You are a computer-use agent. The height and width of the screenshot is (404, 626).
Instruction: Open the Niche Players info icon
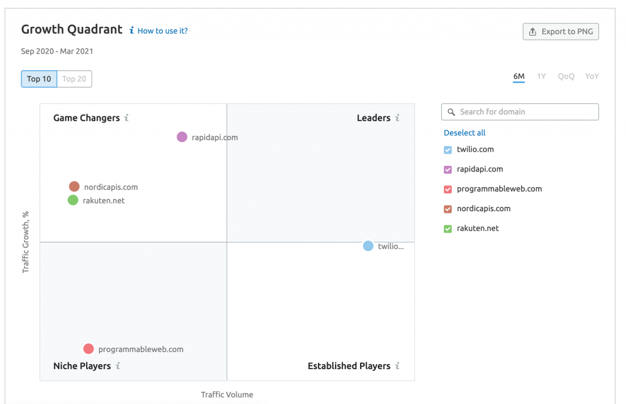(x=118, y=365)
